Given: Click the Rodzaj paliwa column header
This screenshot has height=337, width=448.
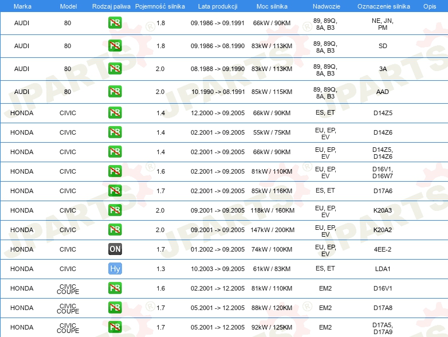Looking at the screenshot, I should pos(111,6).
